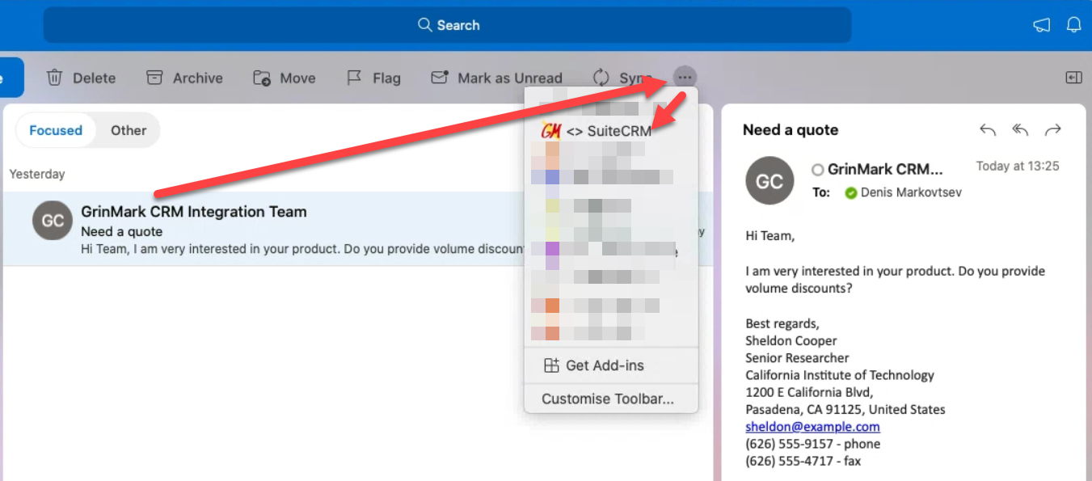
Task: Reply all to the Need a quote email
Action: click(1020, 130)
